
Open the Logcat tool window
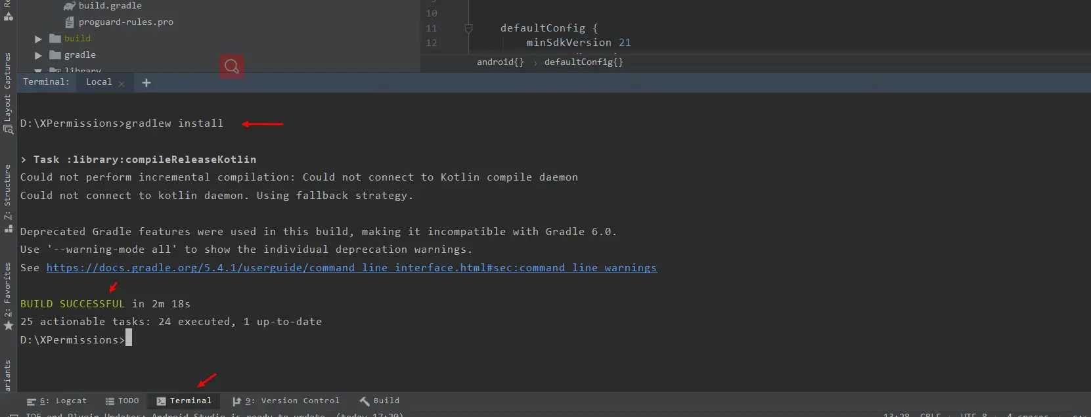(56, 401)
